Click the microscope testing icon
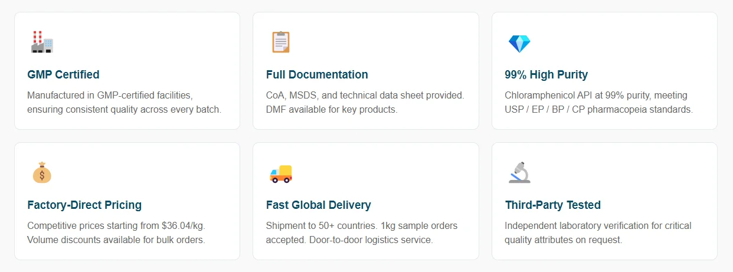The height and width of the screenshot is (272, 733). (519, 173)
